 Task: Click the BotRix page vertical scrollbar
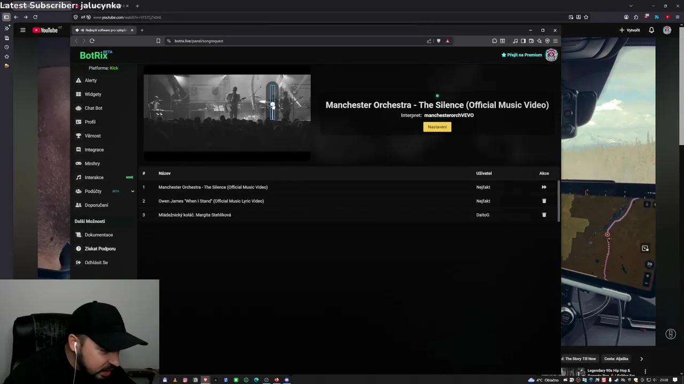[x=559, y=200]
